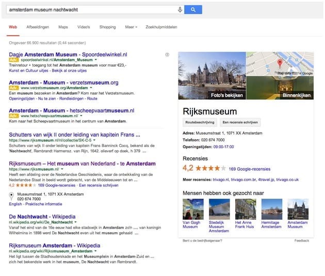Switch to the Afbeeldingen tab

tap(38, 27)
